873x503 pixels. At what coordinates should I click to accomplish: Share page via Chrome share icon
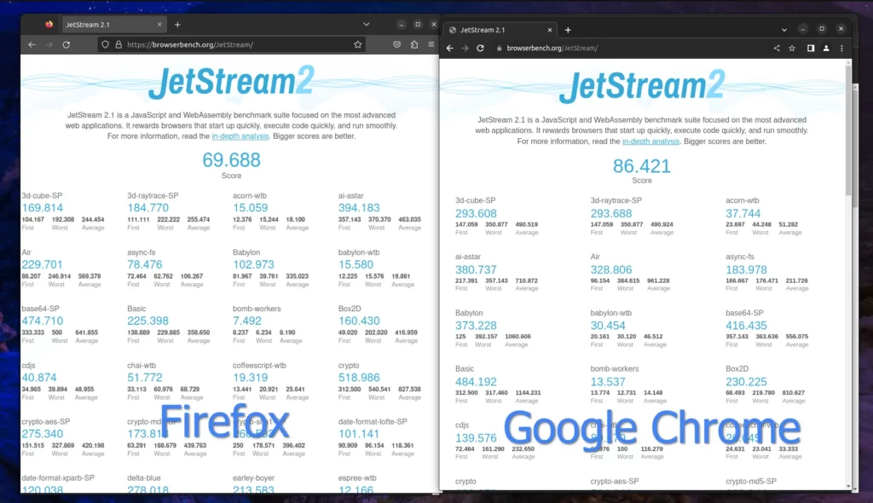click(777, 49)
